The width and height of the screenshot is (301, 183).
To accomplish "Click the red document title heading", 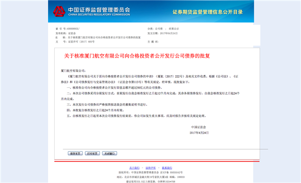I will click(137, 56).
